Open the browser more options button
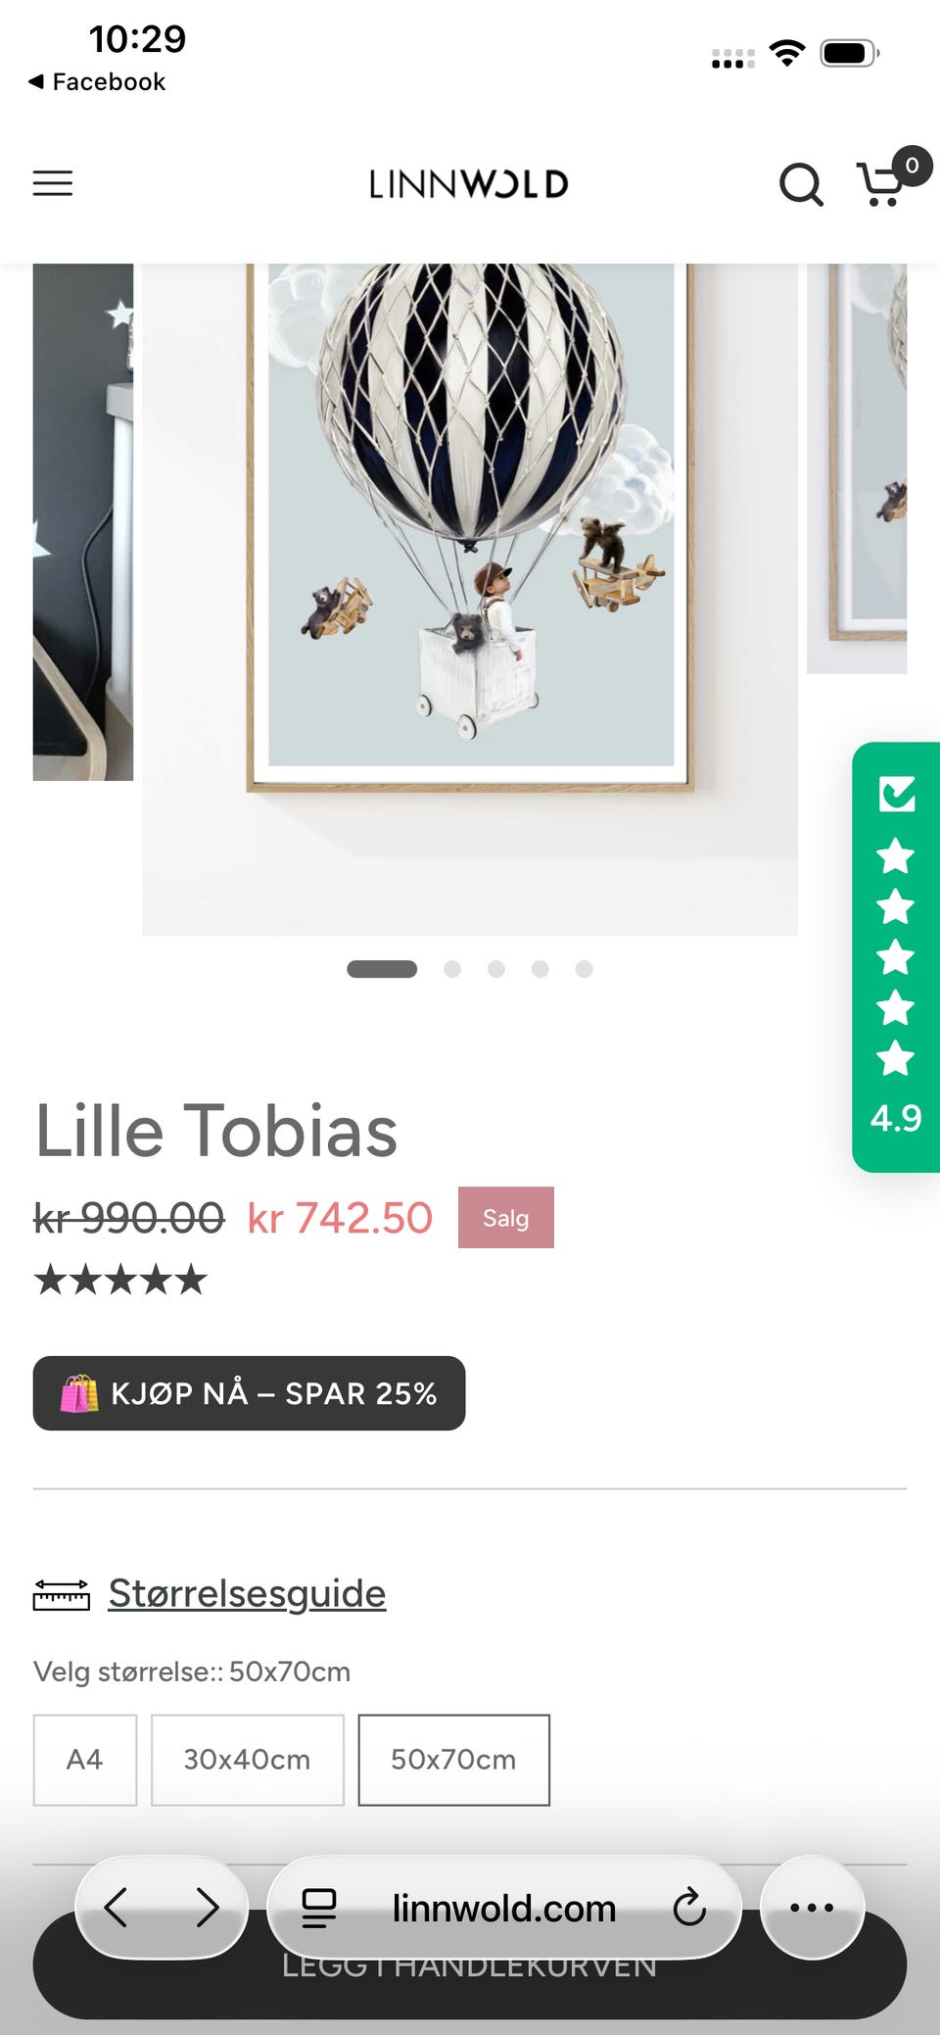940x2035 pixels. click(x=812, y=1908)
